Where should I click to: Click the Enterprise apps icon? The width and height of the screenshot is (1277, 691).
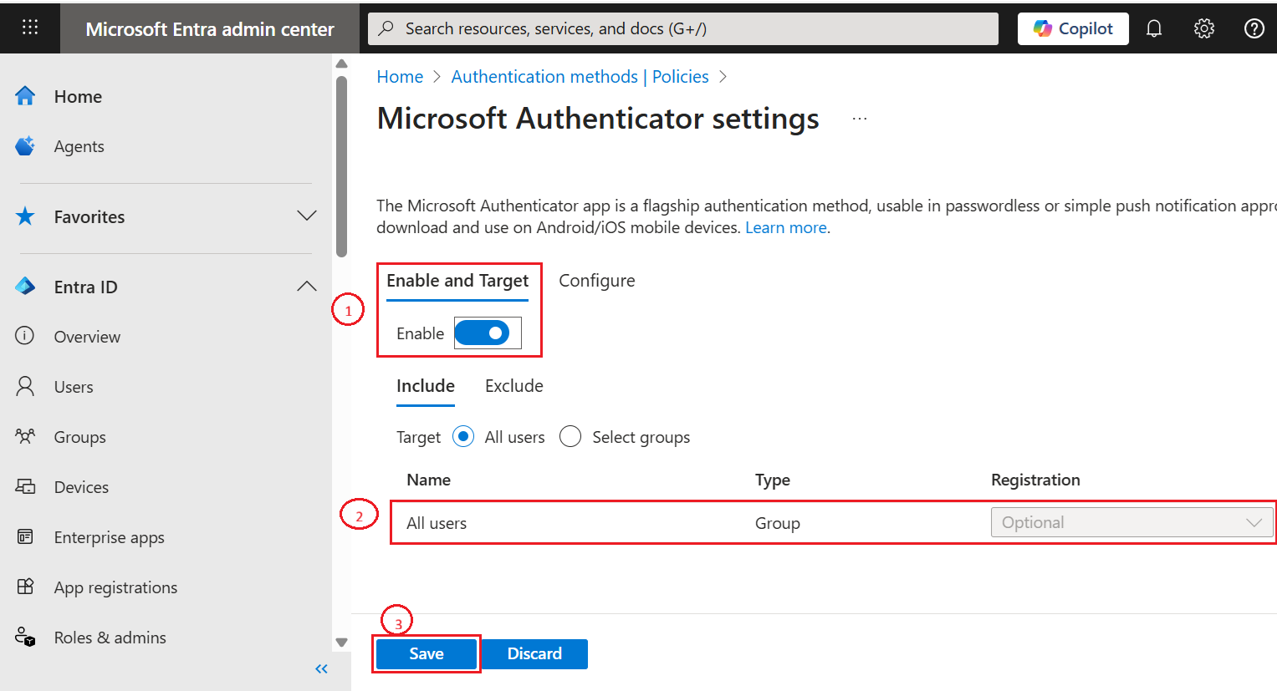25,536
